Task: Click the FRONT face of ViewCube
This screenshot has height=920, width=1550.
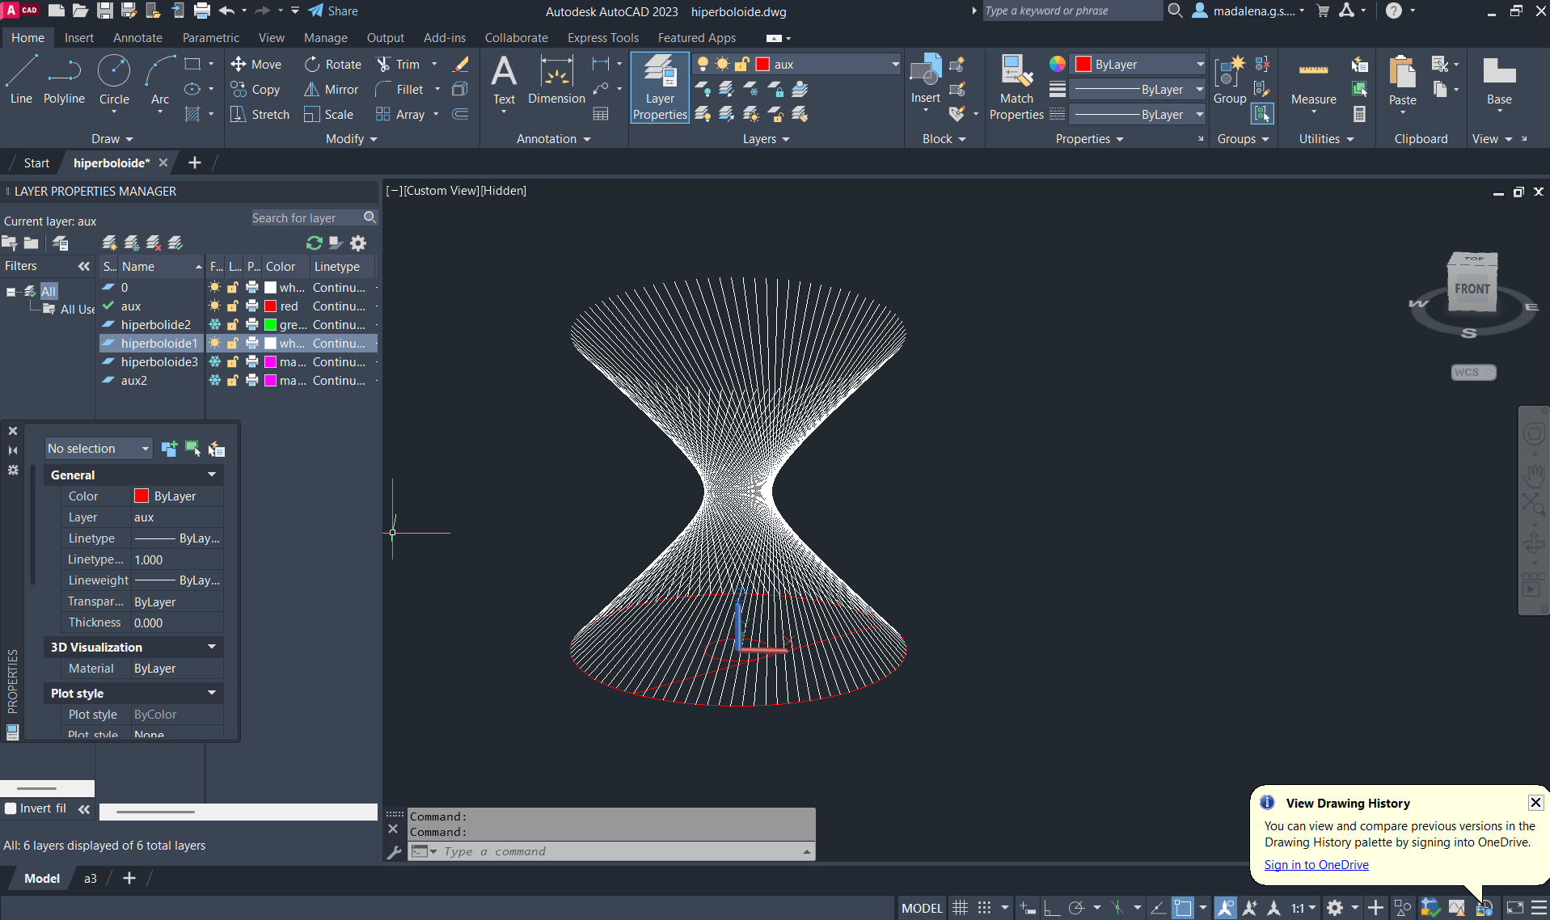Action: coord(1472,289)
